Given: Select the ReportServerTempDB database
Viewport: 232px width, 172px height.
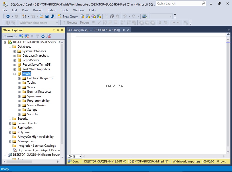Looking at the screenshot, I should 36,65.
